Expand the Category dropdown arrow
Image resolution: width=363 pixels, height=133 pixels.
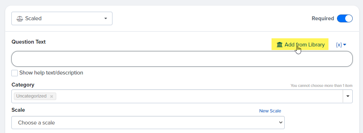pyautogui.click(x=348, y=96)
